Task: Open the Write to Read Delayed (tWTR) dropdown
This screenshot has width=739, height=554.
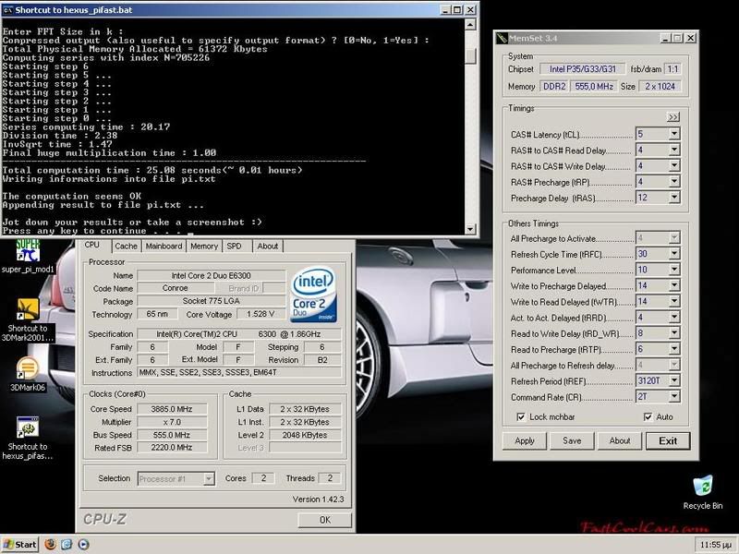Action: click(674, 302)
